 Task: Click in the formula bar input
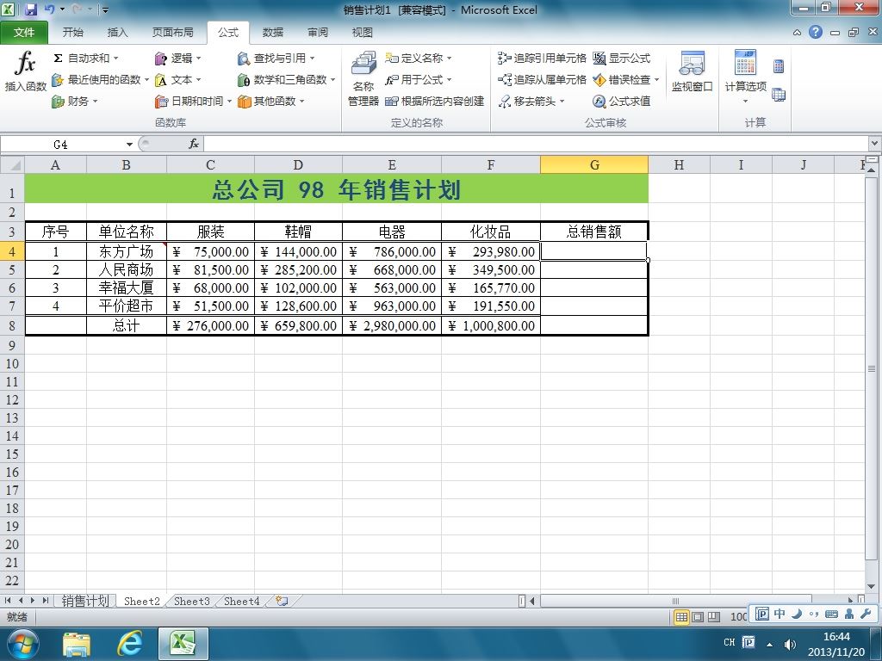coord(536,145)
